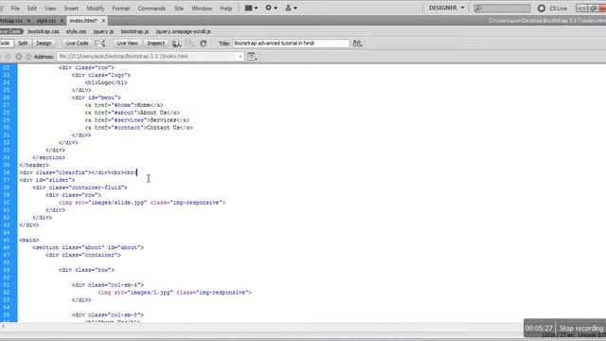Click the Refresh design view icon

click(204, 44)
